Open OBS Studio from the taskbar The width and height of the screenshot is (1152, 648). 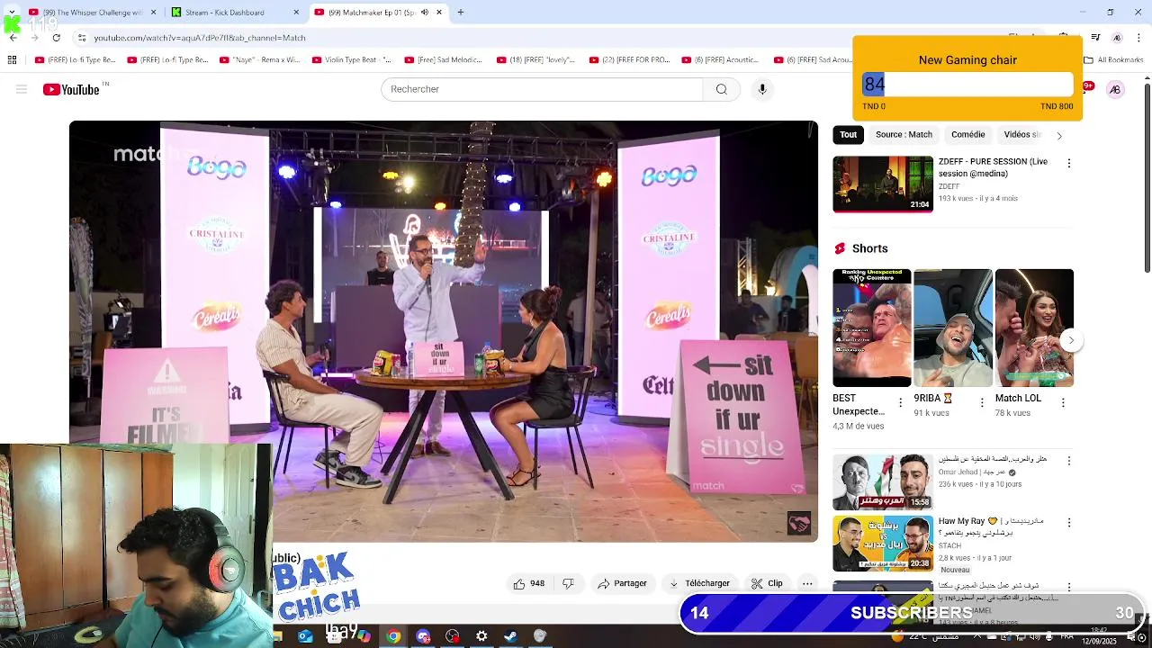pos(452,636)
